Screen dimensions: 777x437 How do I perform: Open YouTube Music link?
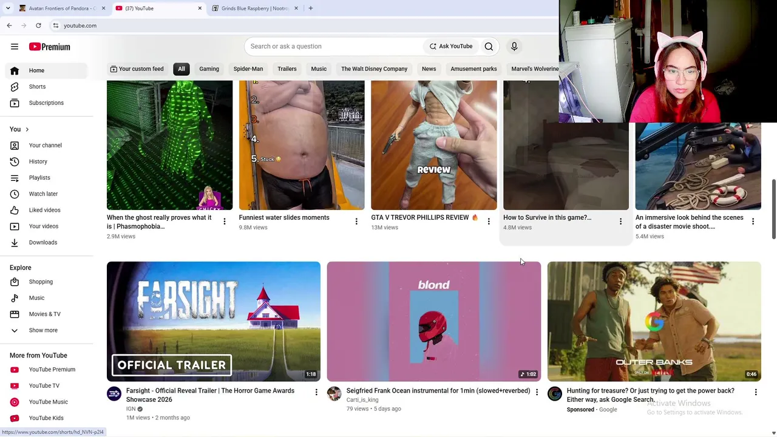coord(47,402)
